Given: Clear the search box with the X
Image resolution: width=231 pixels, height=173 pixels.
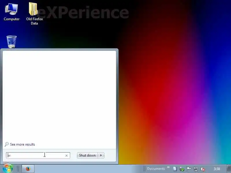Looking at the screenshot, I should (66, 155).
